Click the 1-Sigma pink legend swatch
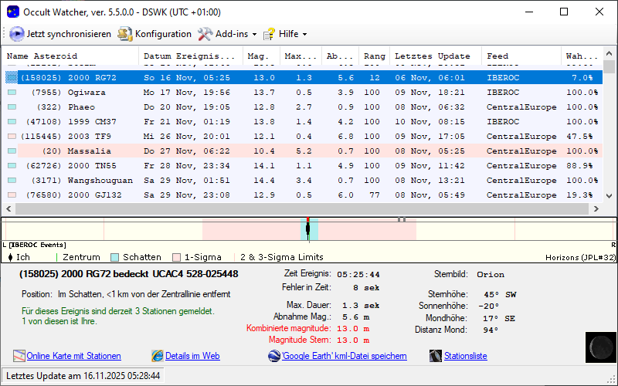This screenshot has height=386, width=618. (x=176, y=257)
